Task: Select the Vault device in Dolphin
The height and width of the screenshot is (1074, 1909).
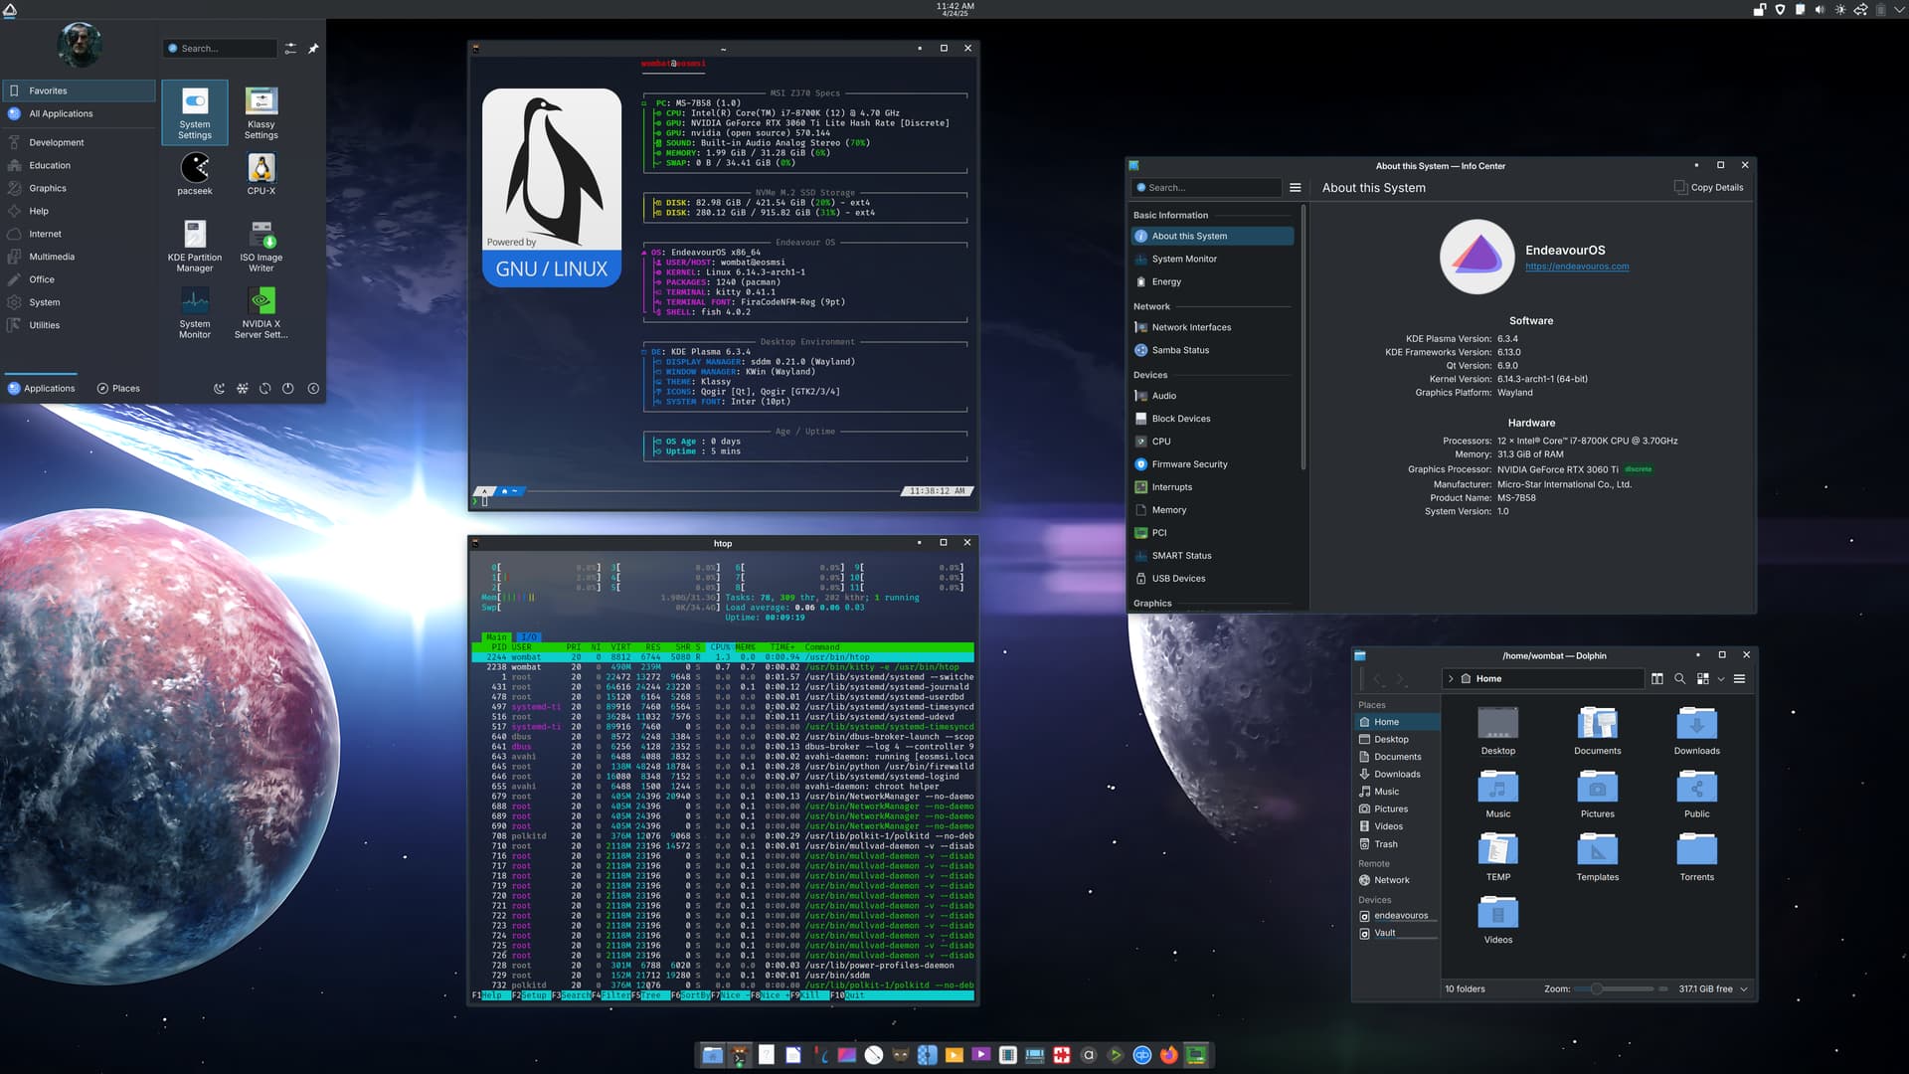Action: (1398, 933)
